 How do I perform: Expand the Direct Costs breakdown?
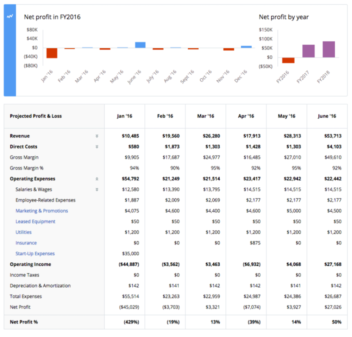pyautogui.click(x=97, y=146)
